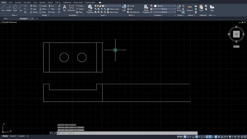Open the View ribbon tab
Viewport: 247px width, 139px height.
(x=35, y=2)
